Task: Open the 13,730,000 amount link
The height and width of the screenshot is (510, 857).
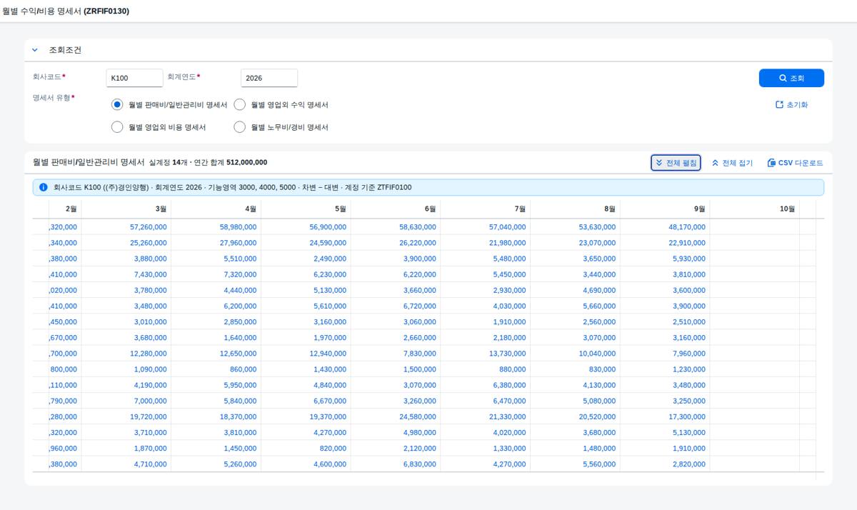Action: (507, 354)
